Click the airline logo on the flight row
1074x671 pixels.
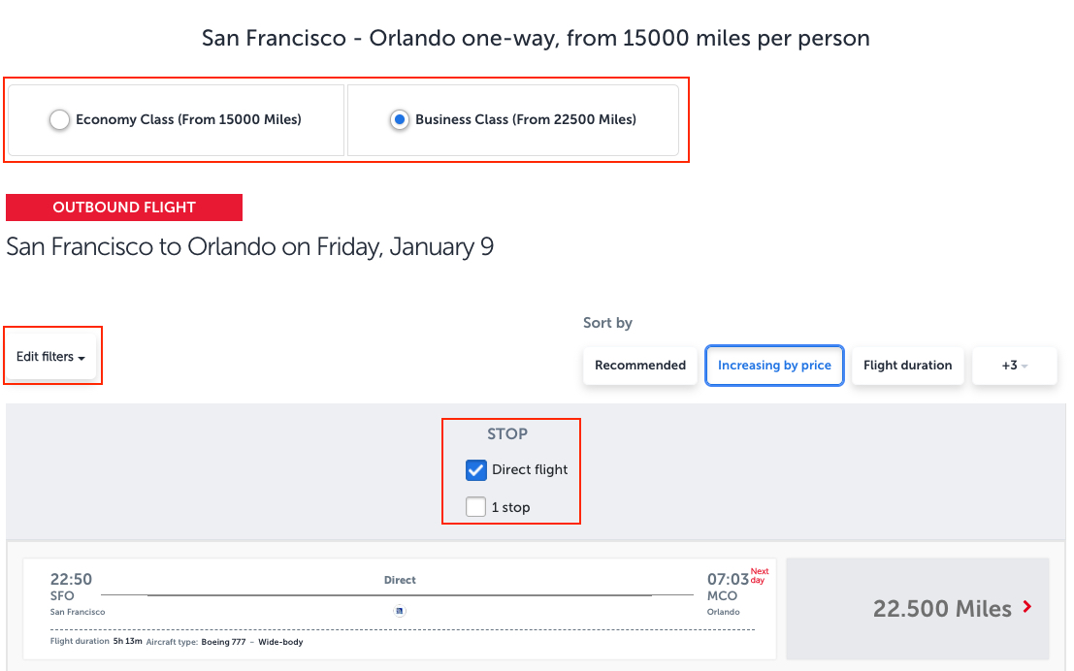[x=400, y=611]
